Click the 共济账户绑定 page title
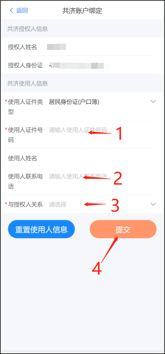Image resolution: width=165 pixels, height=354 pixels. pyautogui.click(x=82, y=10)
